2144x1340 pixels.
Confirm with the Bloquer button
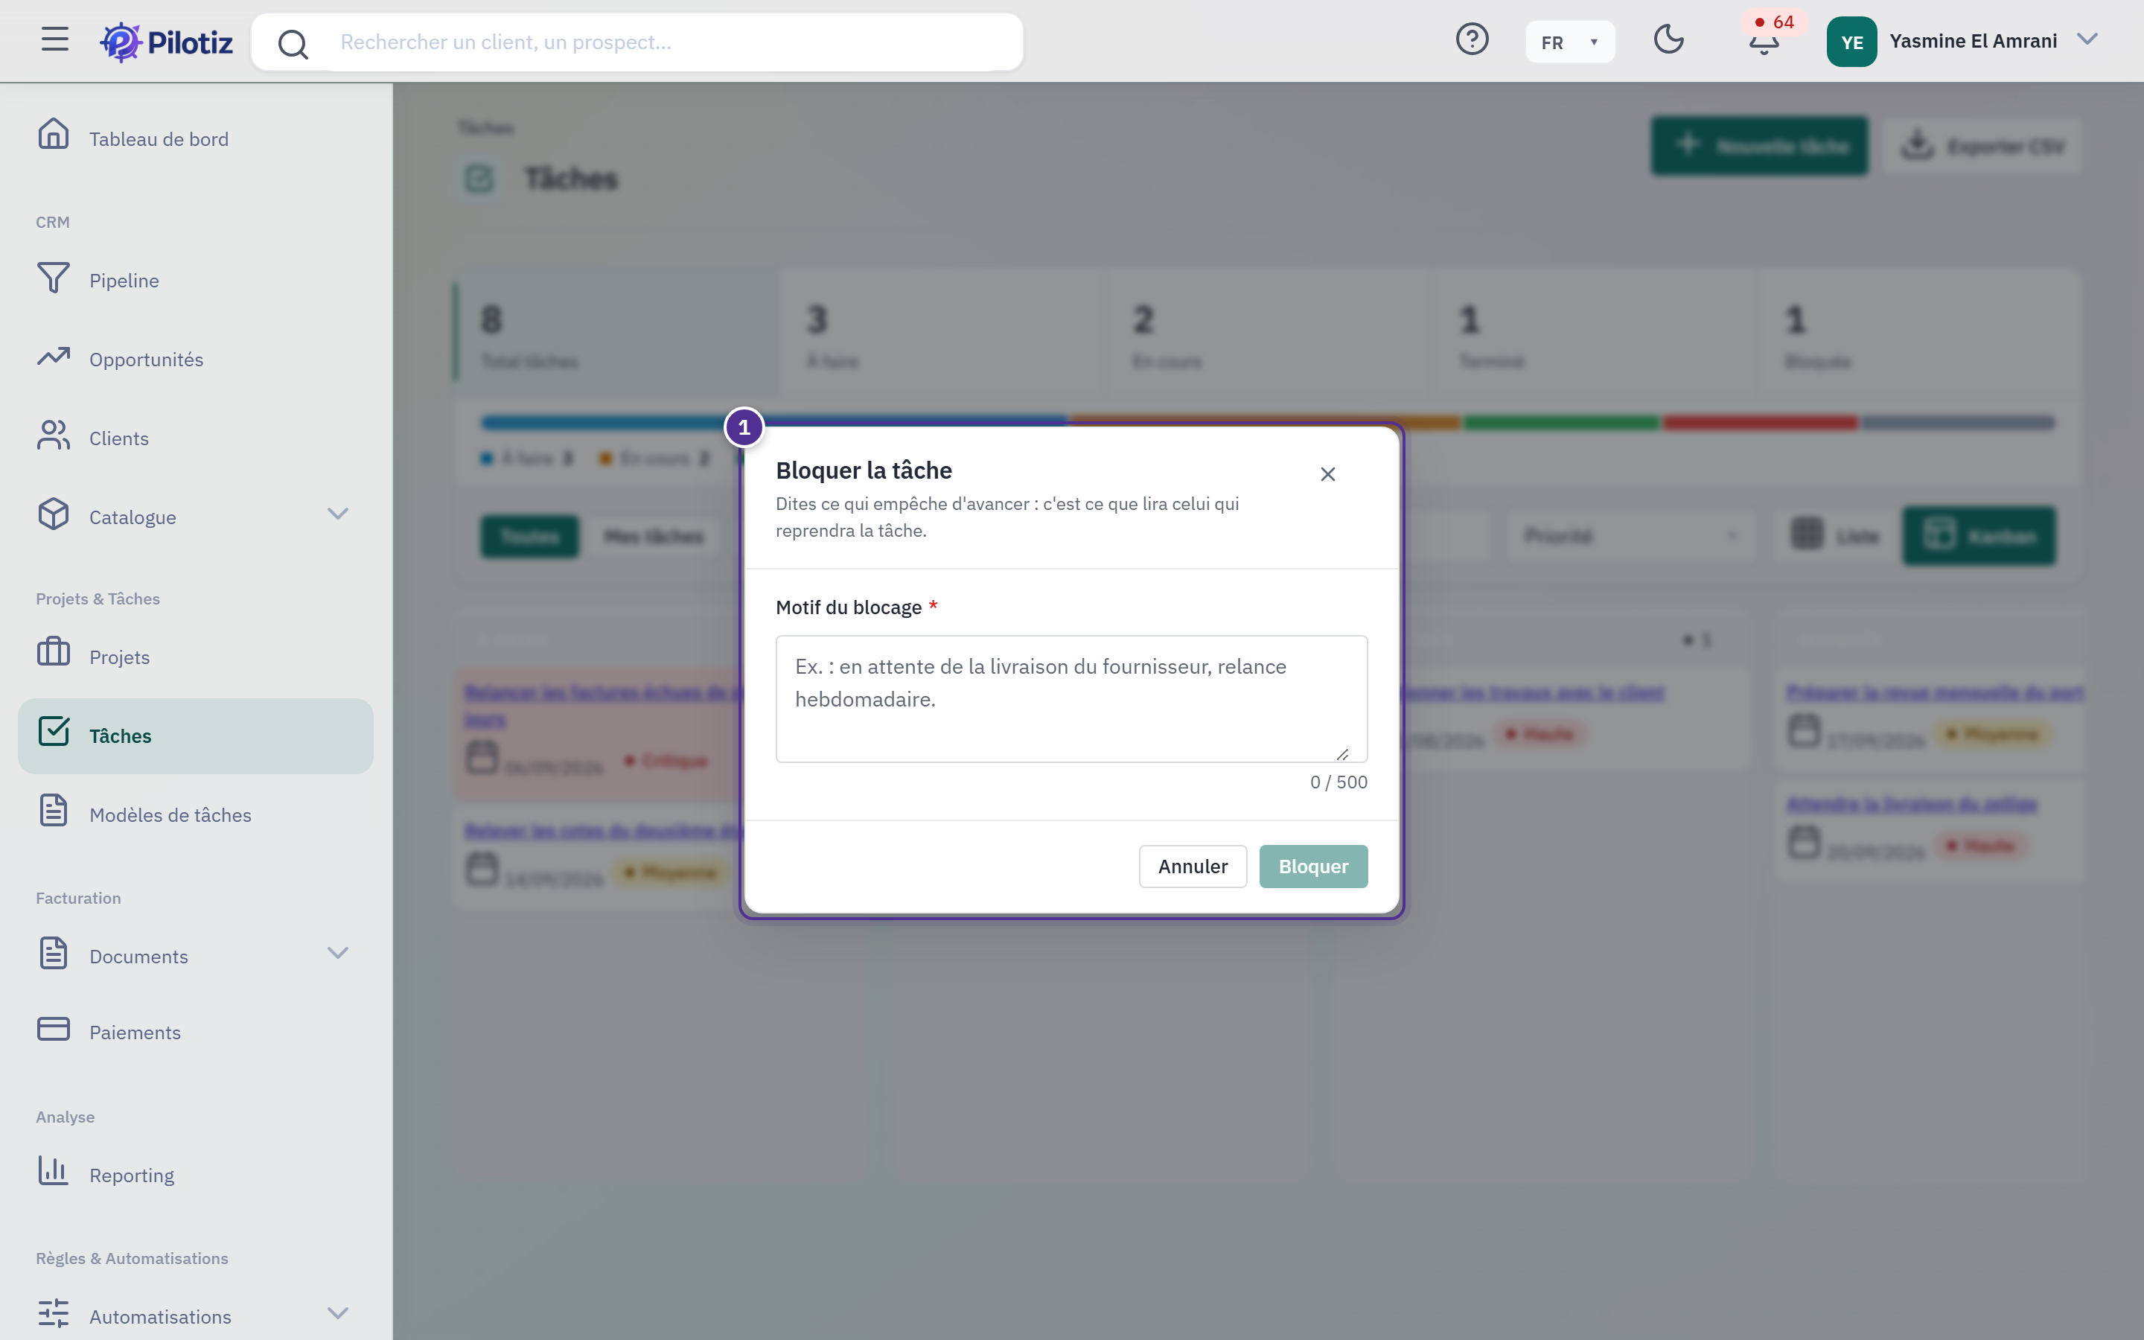coord(1313,867)
